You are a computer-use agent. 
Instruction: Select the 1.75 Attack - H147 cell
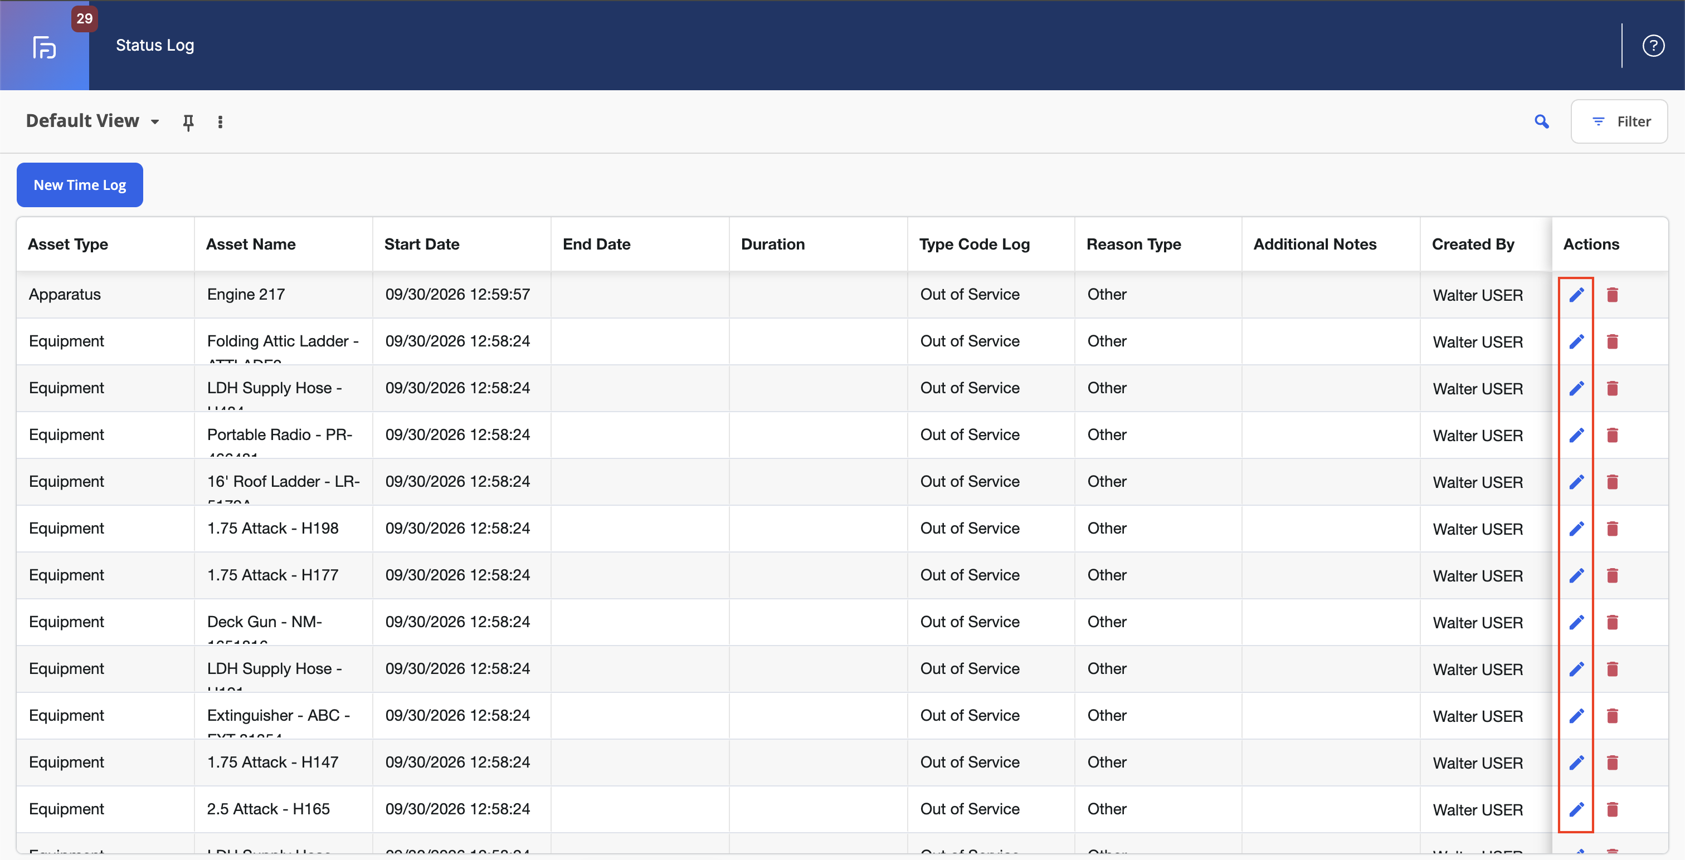pos(283,763)
